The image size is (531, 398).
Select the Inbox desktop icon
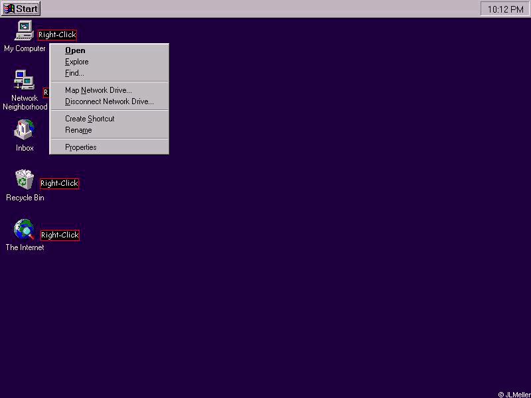pos(24,129)
